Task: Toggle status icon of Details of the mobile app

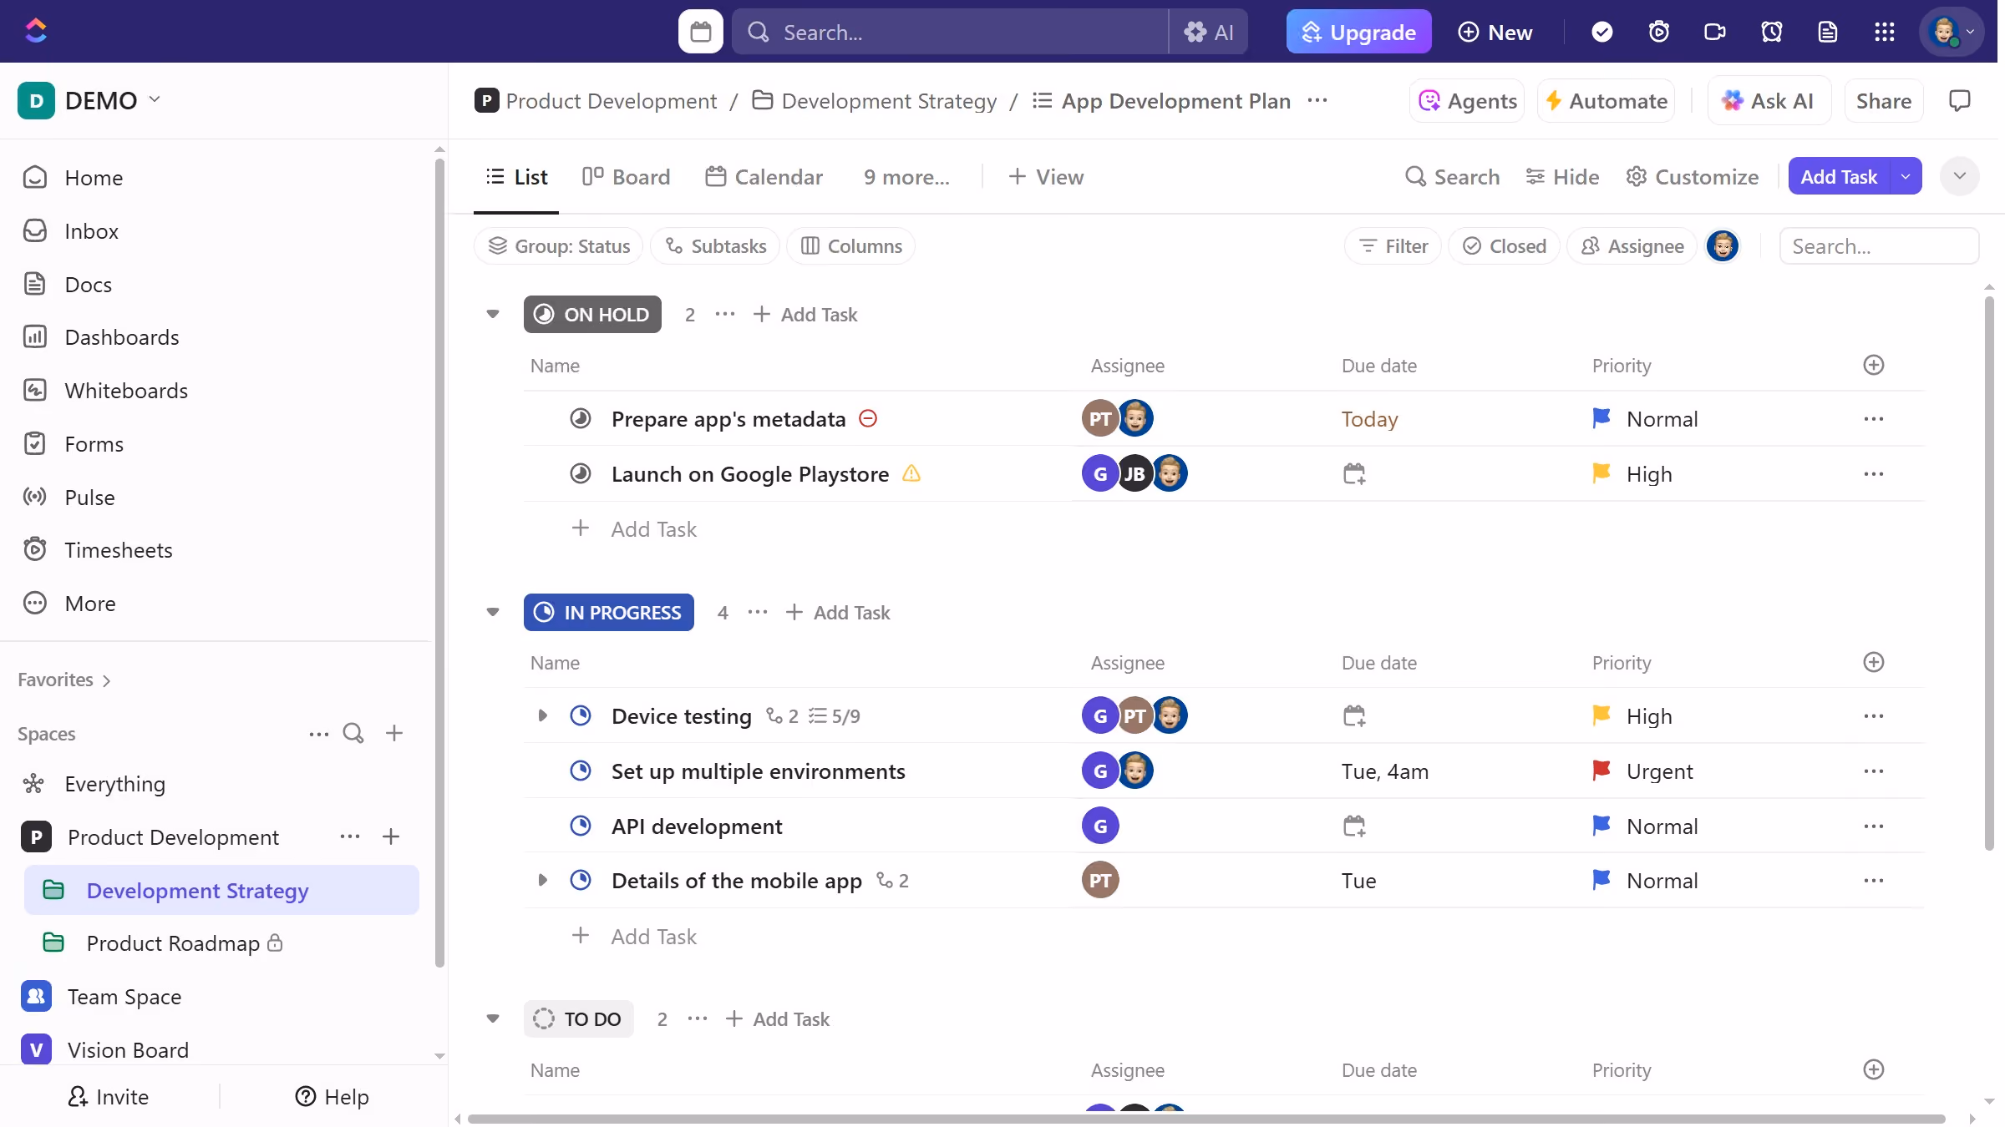Action: tap(580, 880)
